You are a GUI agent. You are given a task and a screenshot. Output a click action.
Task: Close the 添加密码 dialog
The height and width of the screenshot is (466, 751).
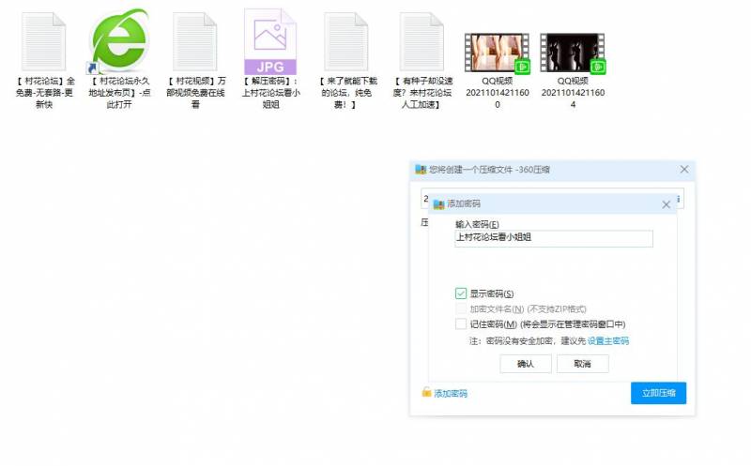point(666,203)
